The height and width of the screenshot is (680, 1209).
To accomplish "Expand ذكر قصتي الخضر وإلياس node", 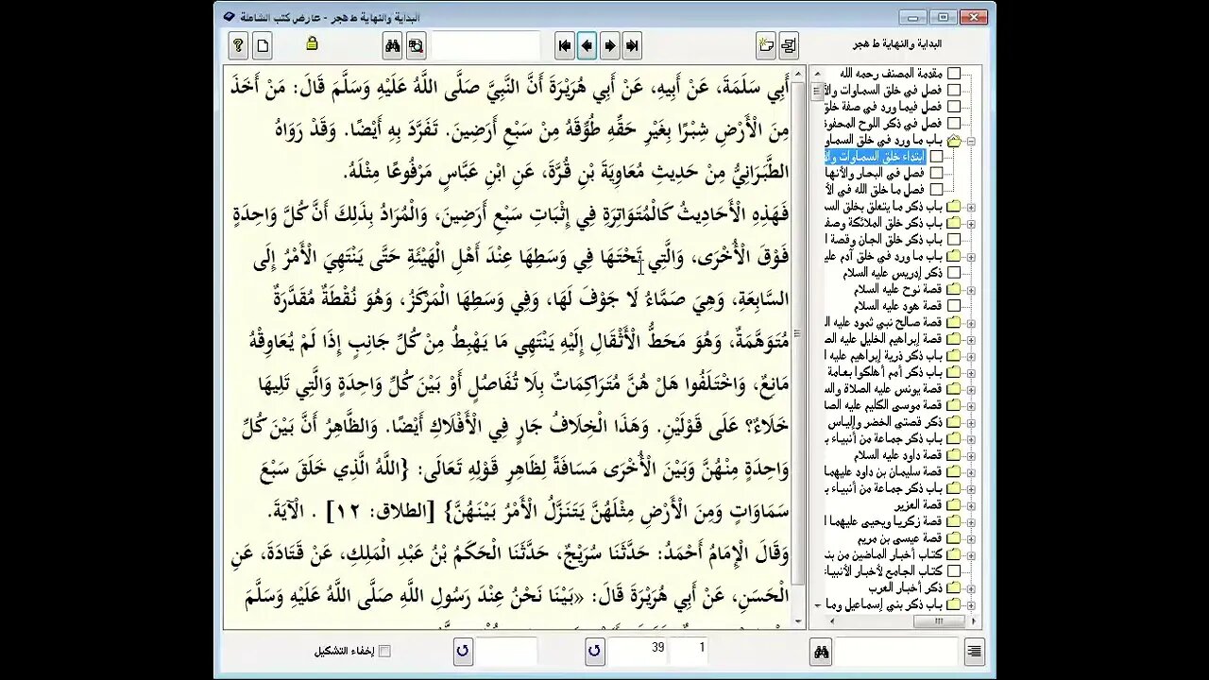I will point(971,421).
